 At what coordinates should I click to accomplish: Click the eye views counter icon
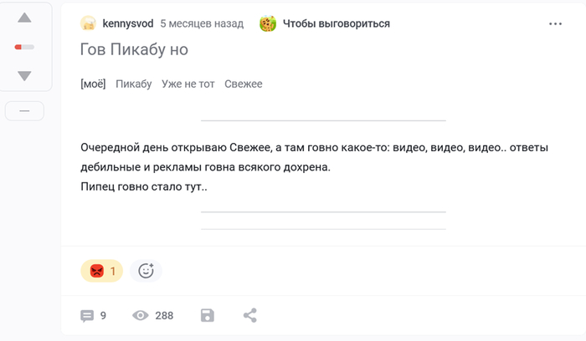(x=141, y=316)
